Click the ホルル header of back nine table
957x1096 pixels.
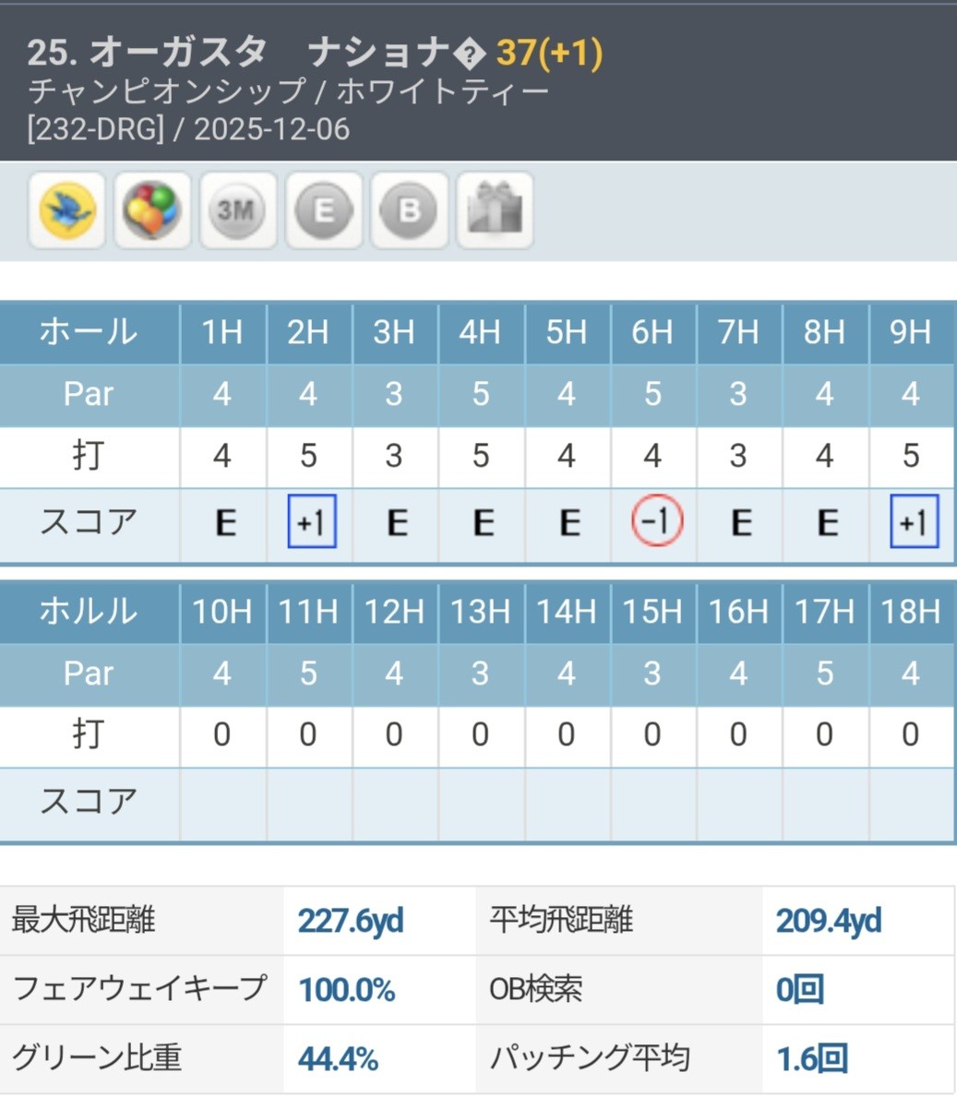point(89,612)
